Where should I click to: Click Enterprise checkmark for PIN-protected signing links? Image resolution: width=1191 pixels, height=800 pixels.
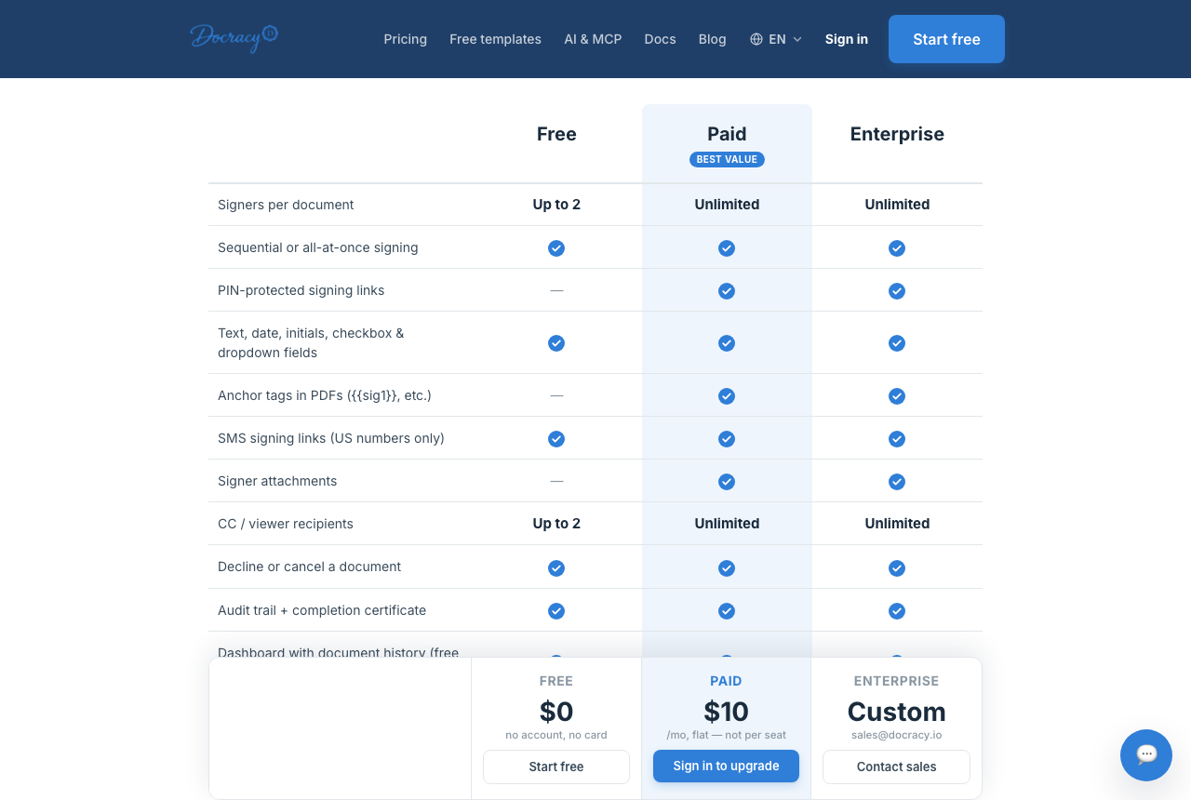897,291
